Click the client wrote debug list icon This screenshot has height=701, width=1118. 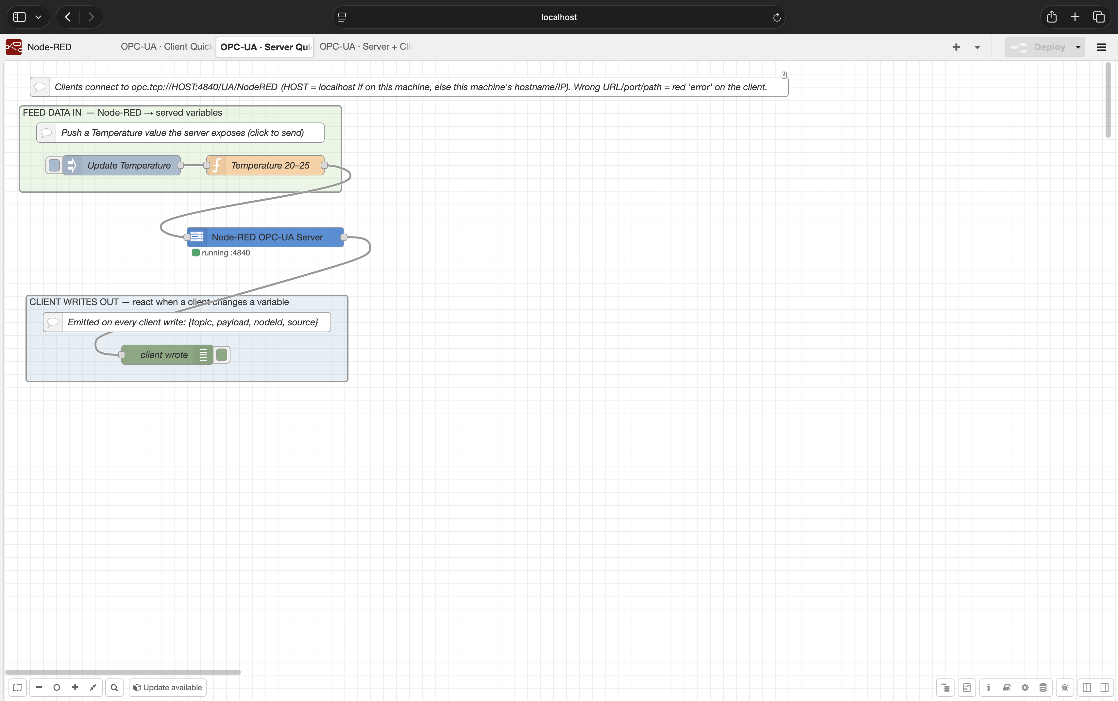[x=203, y=355]
